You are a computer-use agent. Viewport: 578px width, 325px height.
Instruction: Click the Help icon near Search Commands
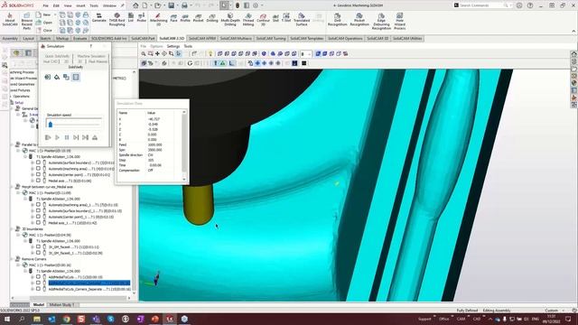530,5
